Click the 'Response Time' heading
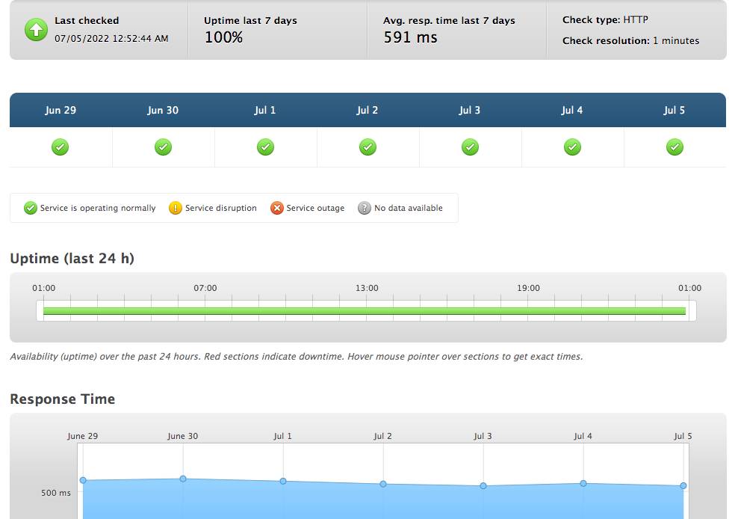 coord(63,399)
